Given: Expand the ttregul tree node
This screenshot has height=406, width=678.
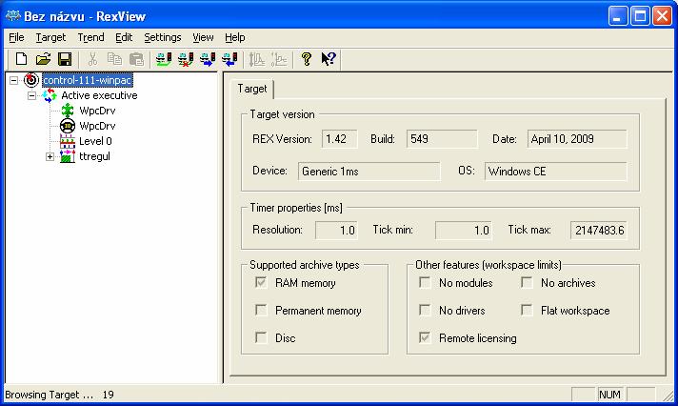Looking at the screenshot, I should 50,156.
